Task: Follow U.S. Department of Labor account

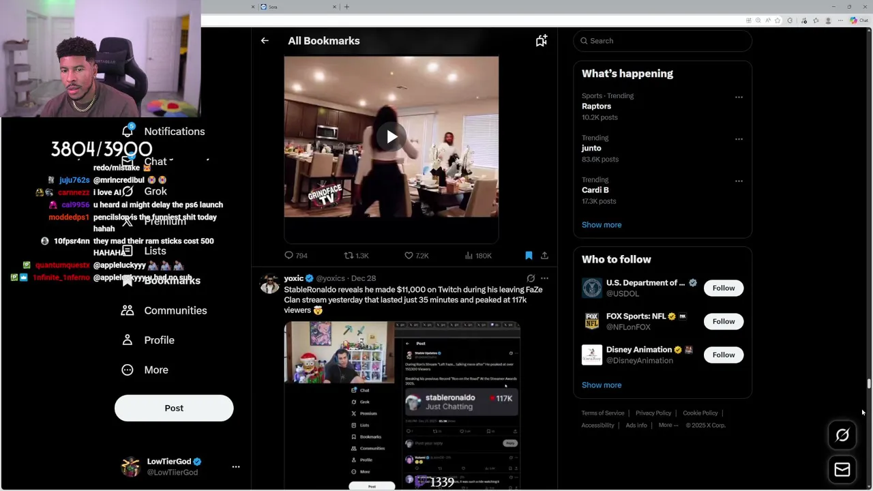Action: tap(724, 288)
